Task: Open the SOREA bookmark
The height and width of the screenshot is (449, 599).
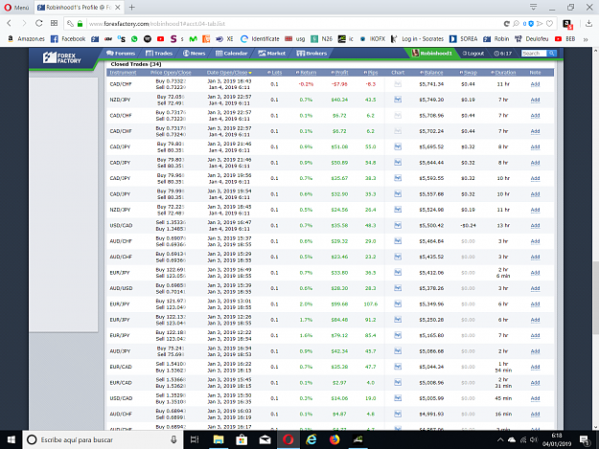Action: click(463, 39)
